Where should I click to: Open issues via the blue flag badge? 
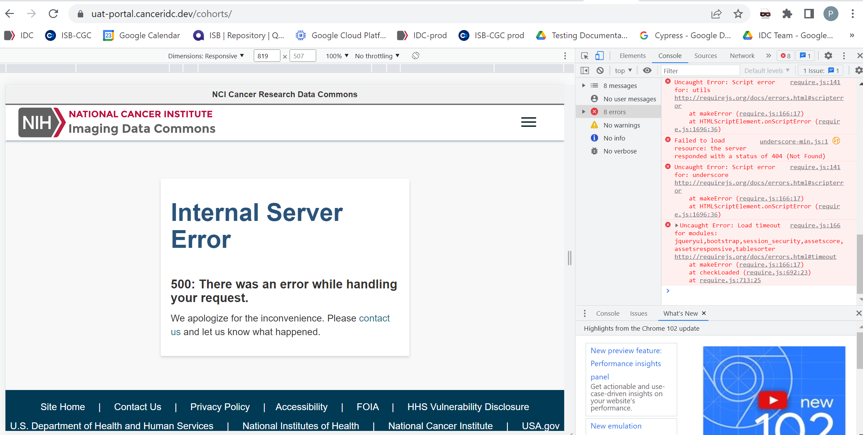click(x=805, y=56)
